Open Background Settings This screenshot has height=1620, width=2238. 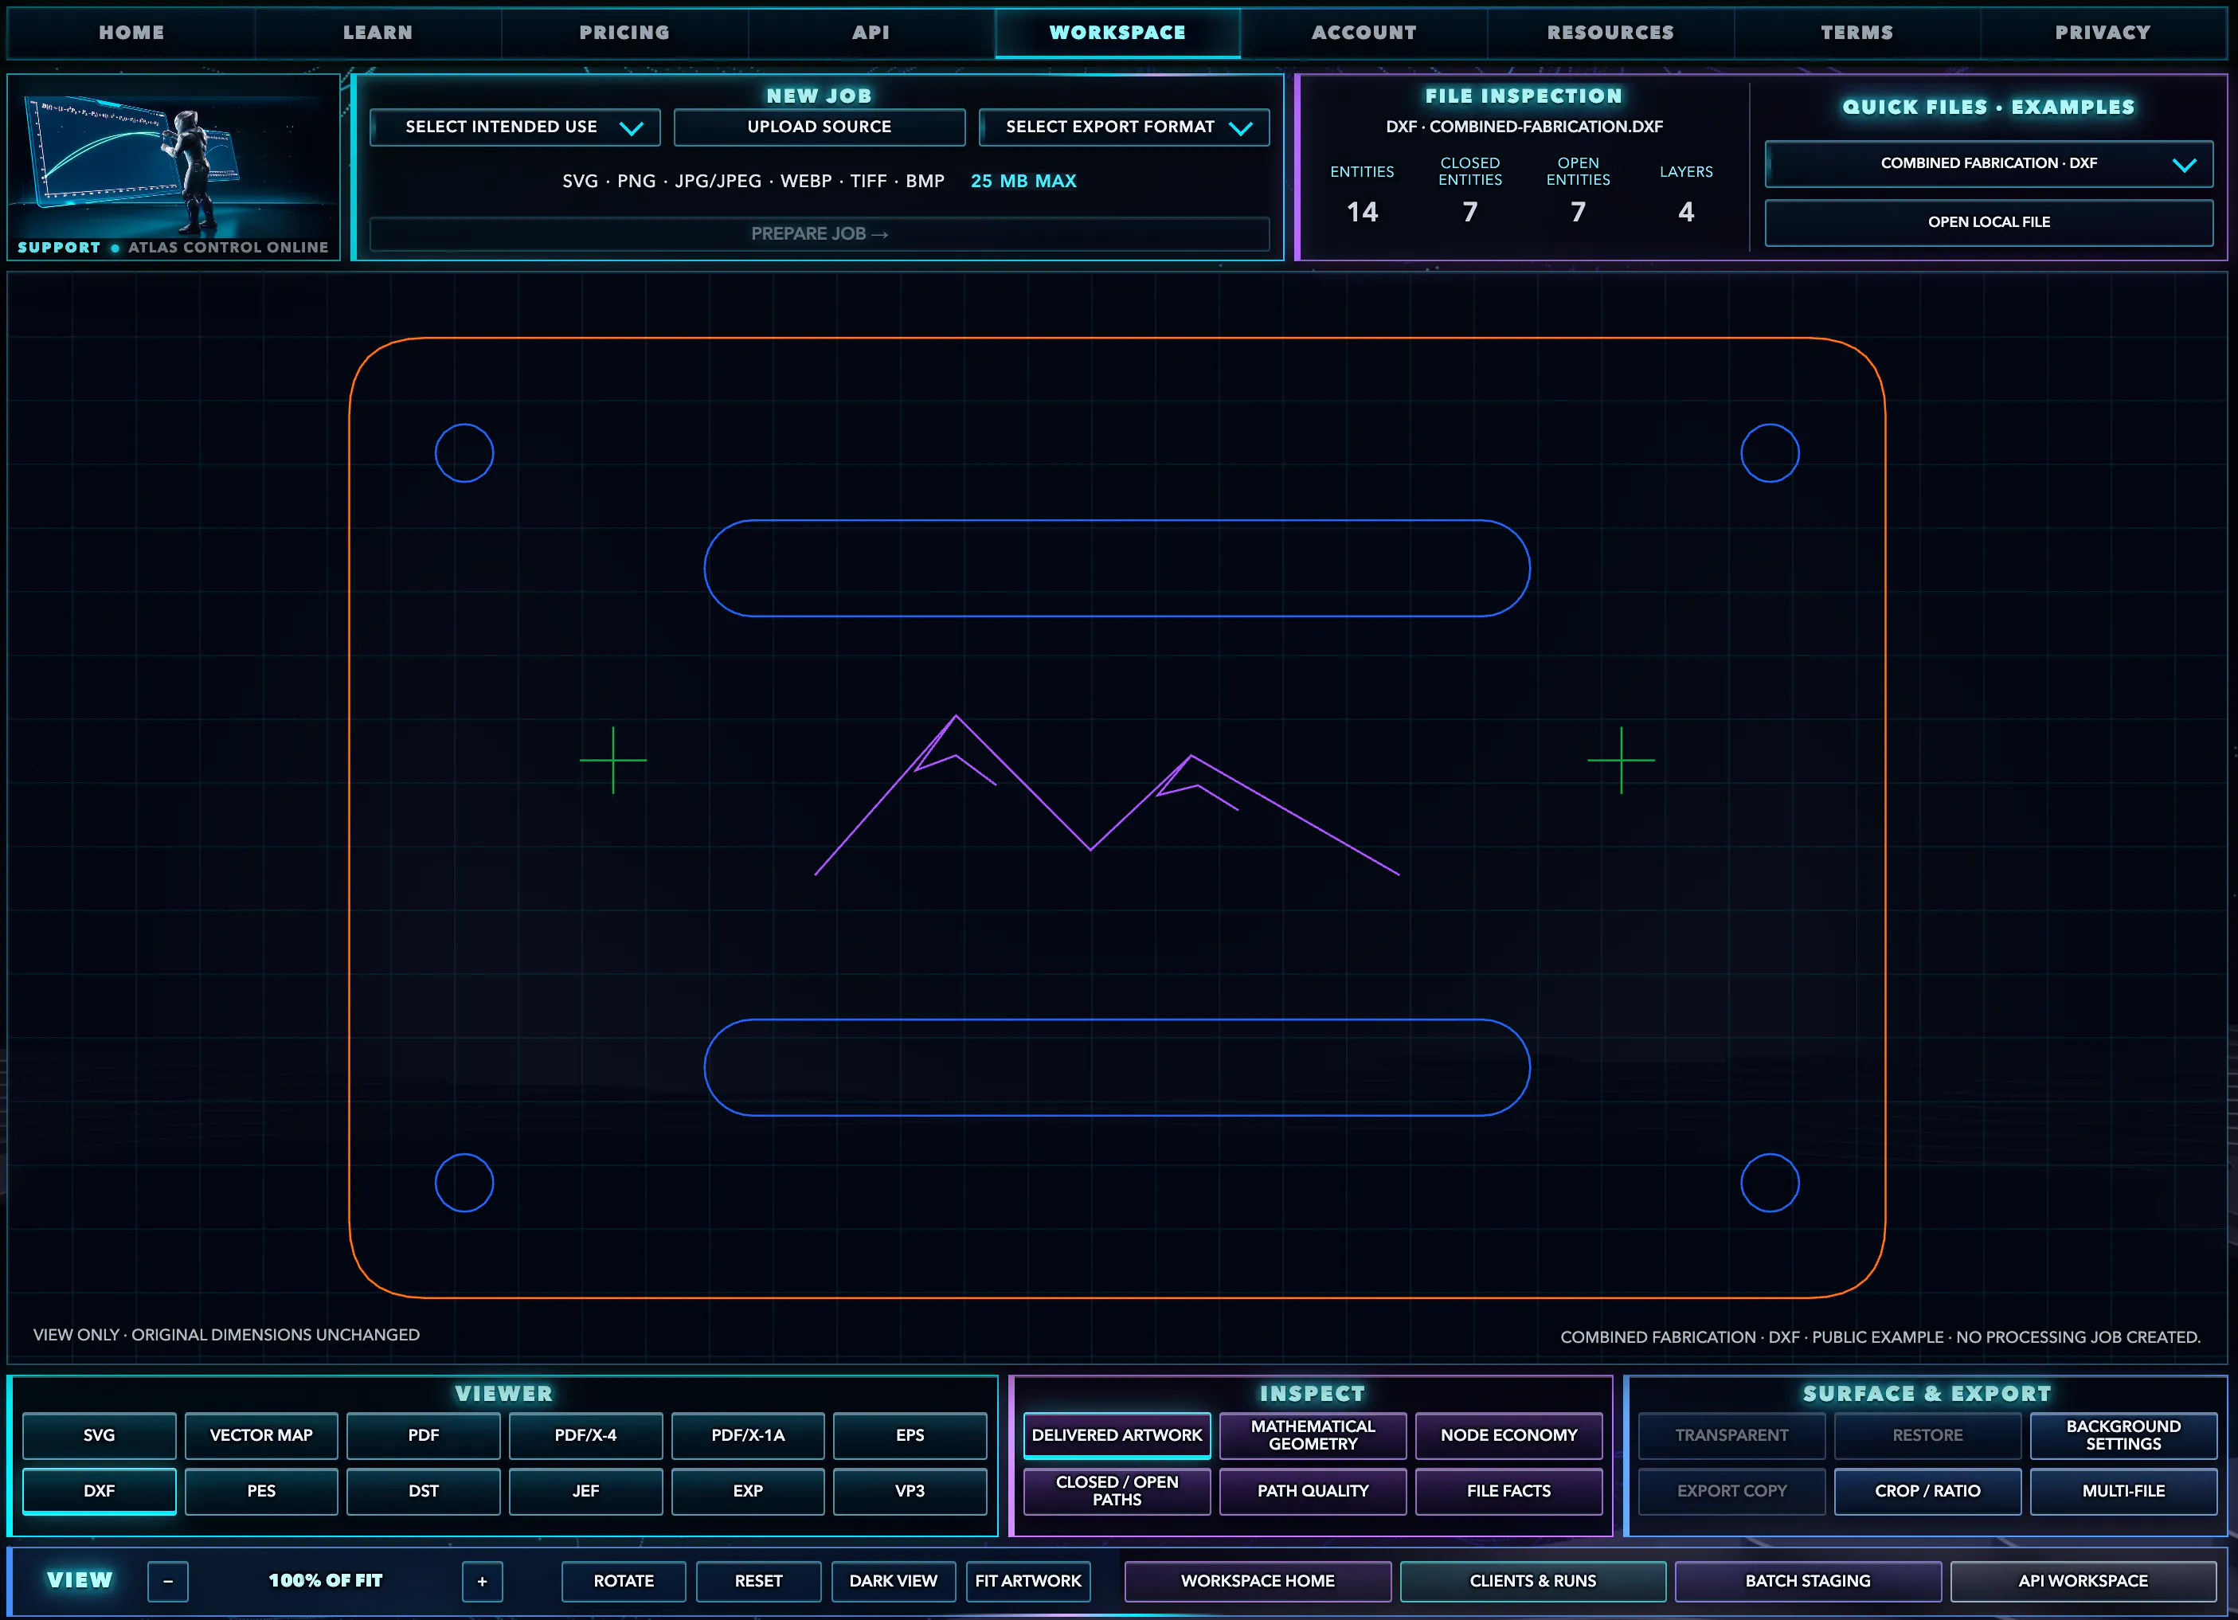coord(2123,1435)
